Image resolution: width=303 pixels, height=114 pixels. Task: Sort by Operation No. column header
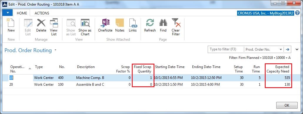[18, 69]
